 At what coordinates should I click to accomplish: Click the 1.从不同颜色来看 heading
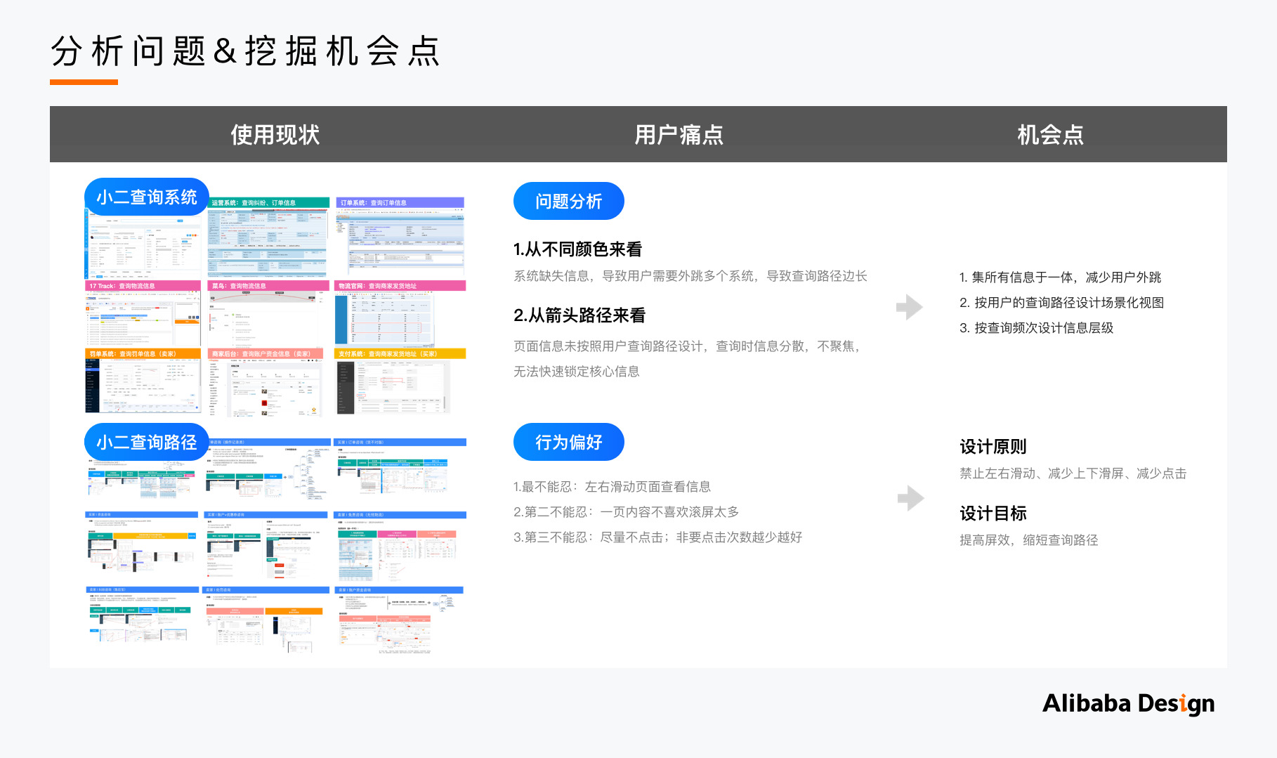point(577,249)
